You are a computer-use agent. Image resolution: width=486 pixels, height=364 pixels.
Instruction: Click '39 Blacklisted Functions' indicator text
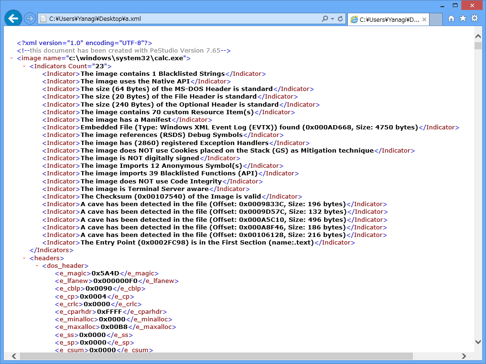[169, 173]
